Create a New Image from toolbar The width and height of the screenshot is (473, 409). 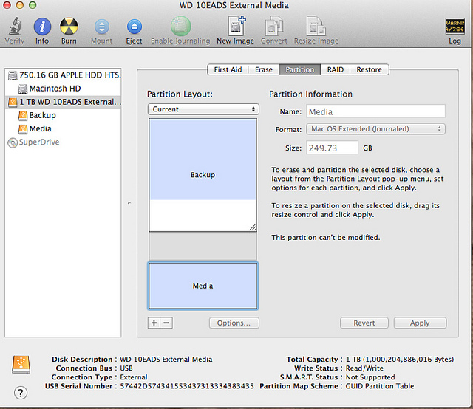click(236, 27)
